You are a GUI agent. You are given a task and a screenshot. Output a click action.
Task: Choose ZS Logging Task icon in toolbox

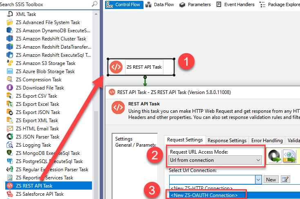pos(10,145)
